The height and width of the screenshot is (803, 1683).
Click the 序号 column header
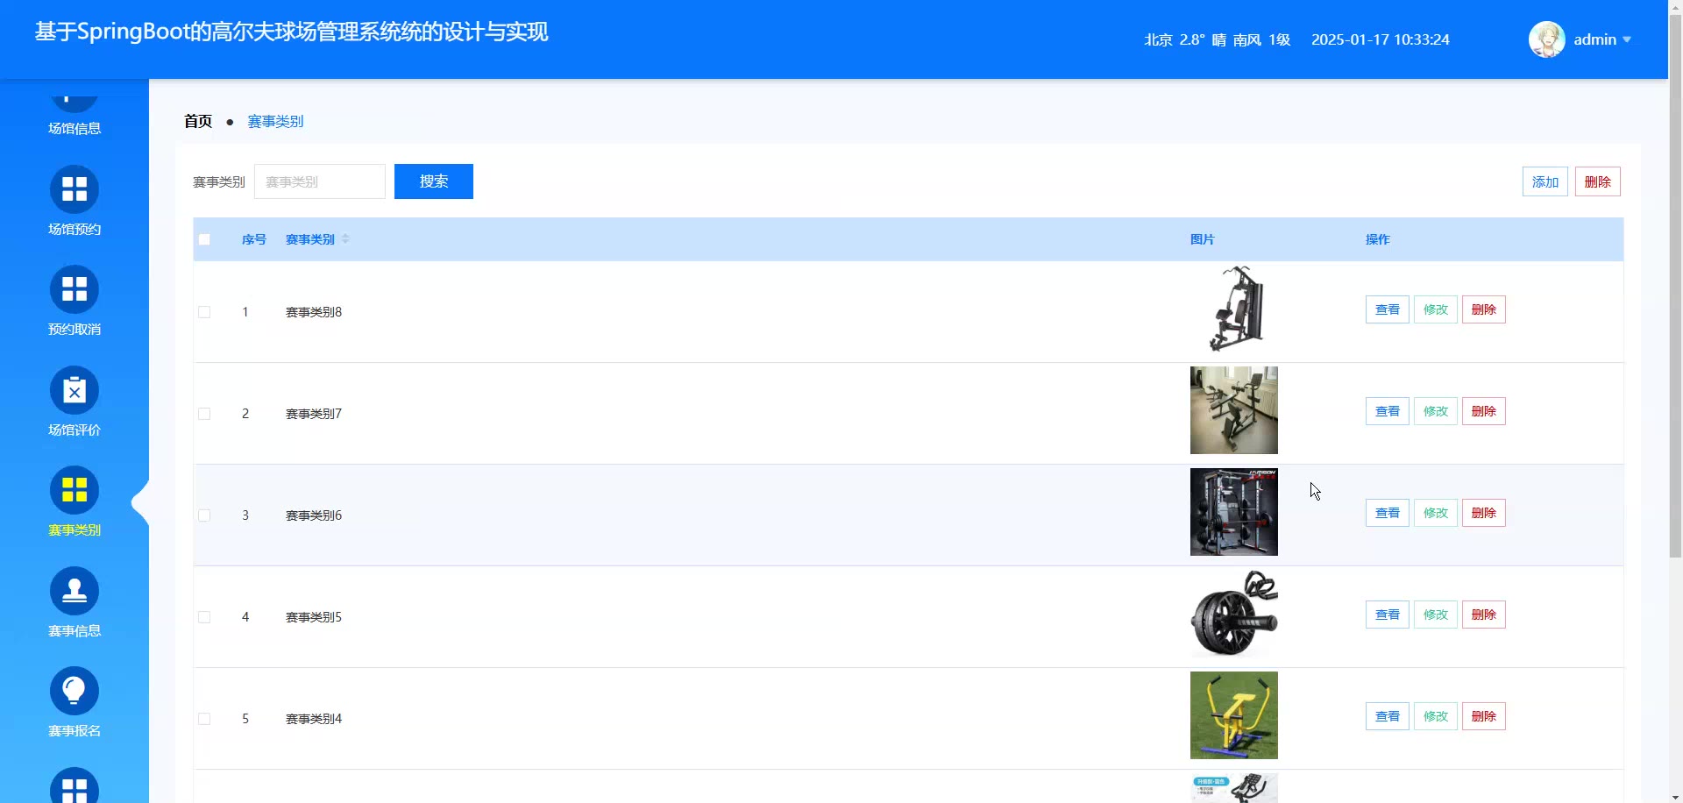(254, 239)
